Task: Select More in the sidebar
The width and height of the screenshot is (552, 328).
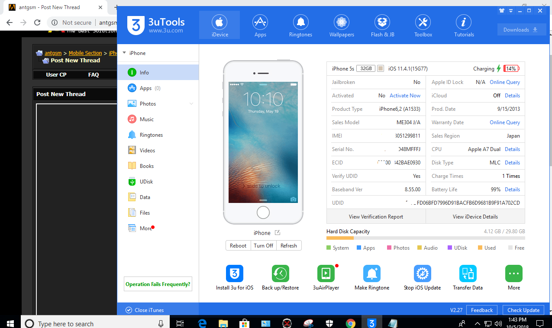Action: point(158,228)
